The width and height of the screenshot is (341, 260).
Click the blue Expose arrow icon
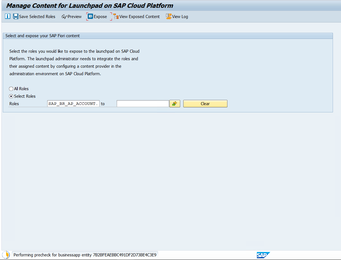pyautogui.click(x=90, y=17)
